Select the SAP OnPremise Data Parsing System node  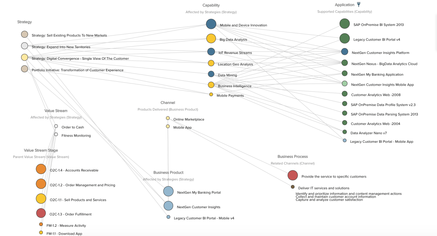(x=345, y=113)
